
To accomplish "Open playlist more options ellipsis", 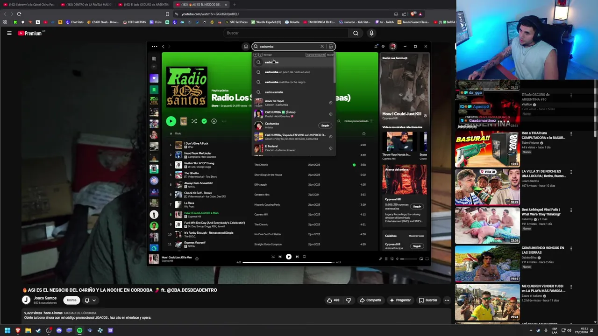I will click(224, 121).
